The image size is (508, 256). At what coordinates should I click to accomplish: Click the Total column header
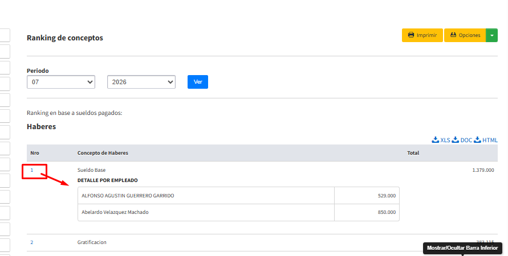click(413, 153)
